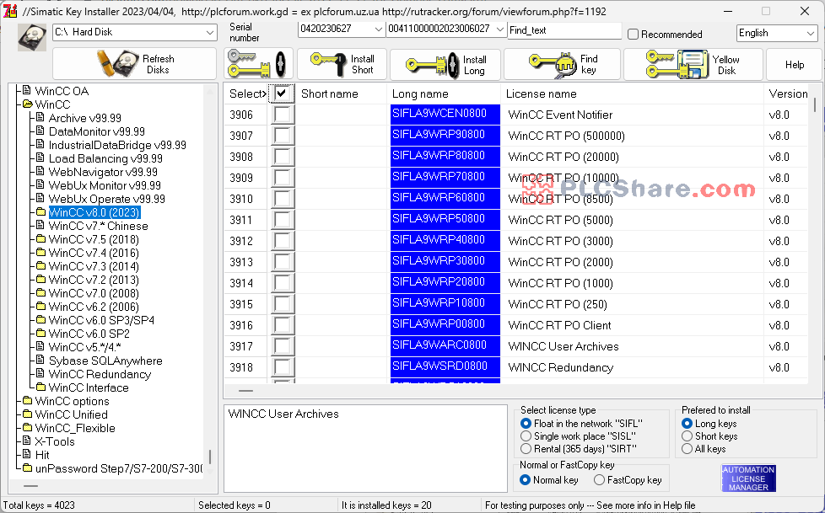Click WinCC v8.0 (2023) folder icon
The width and height of the screenshot is (825, 513).
click(x=41, y=211)
